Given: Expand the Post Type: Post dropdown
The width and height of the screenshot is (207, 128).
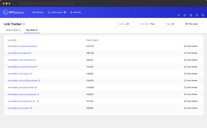Looking at the screenshot, I should [149, 24].
